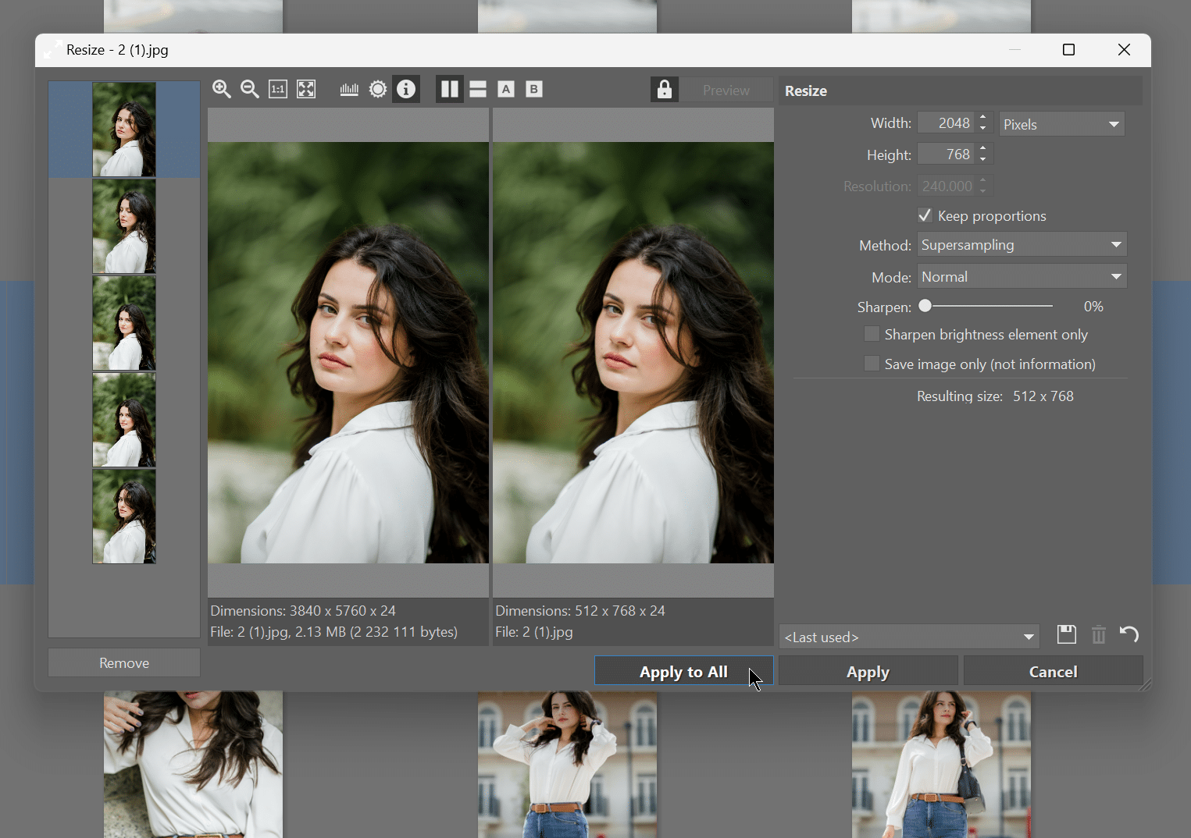Select the Zoom In tool
The image size is (1191, 838).
[222, 89]
